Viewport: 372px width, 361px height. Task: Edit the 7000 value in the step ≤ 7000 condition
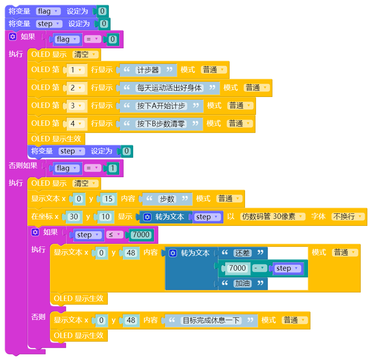141,235
